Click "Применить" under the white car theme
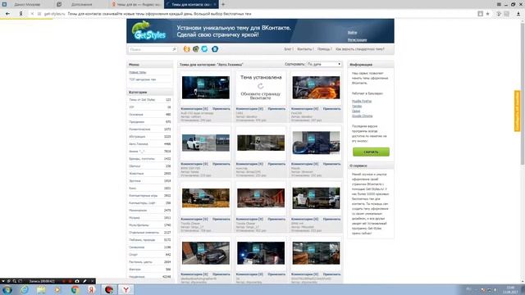 click(221, 164)
